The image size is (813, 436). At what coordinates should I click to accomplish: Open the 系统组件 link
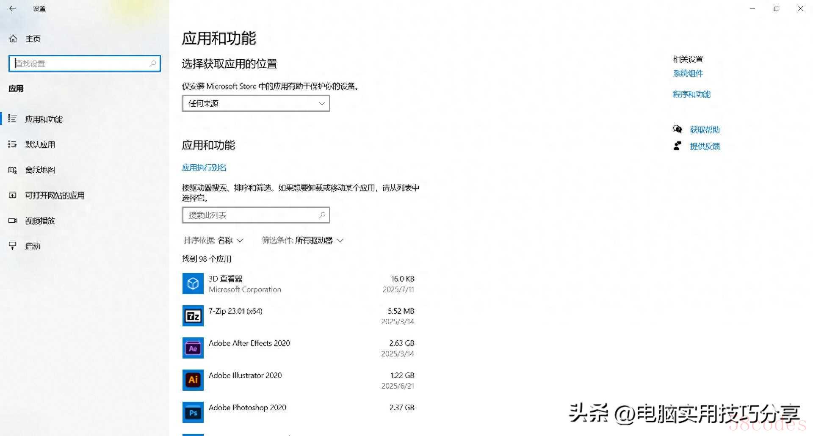pyautogui.click(x=688, y=74)
